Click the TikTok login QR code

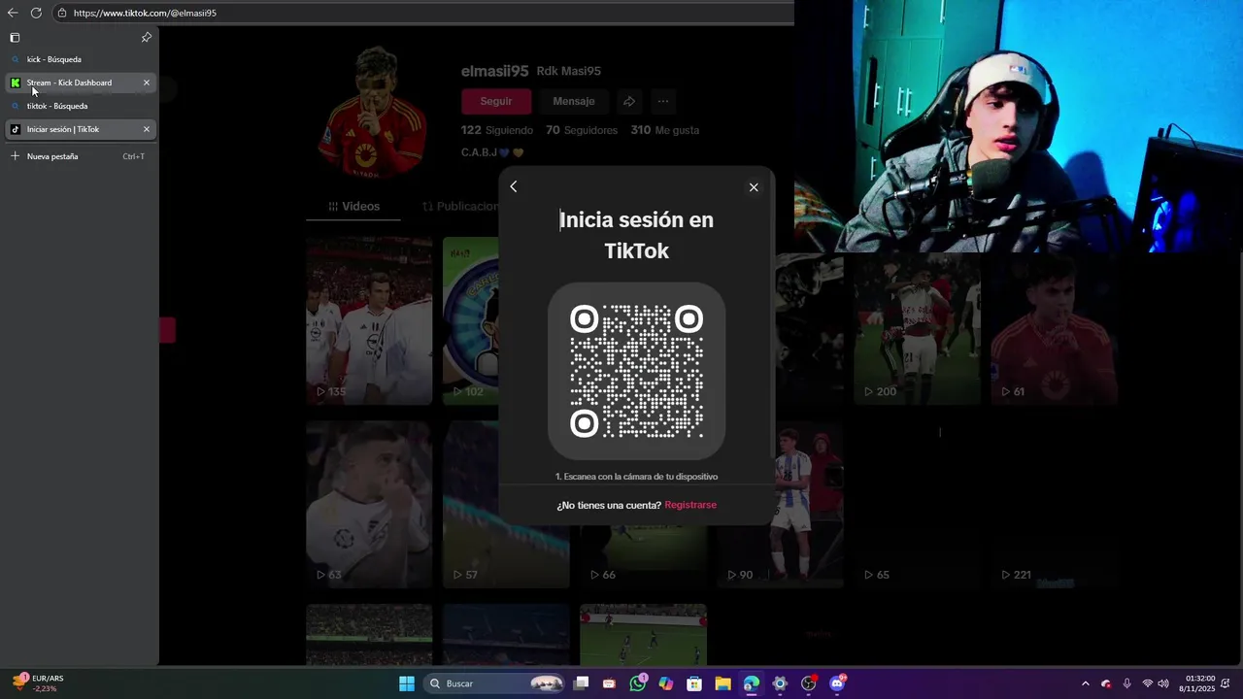click(x=636, y=371)
